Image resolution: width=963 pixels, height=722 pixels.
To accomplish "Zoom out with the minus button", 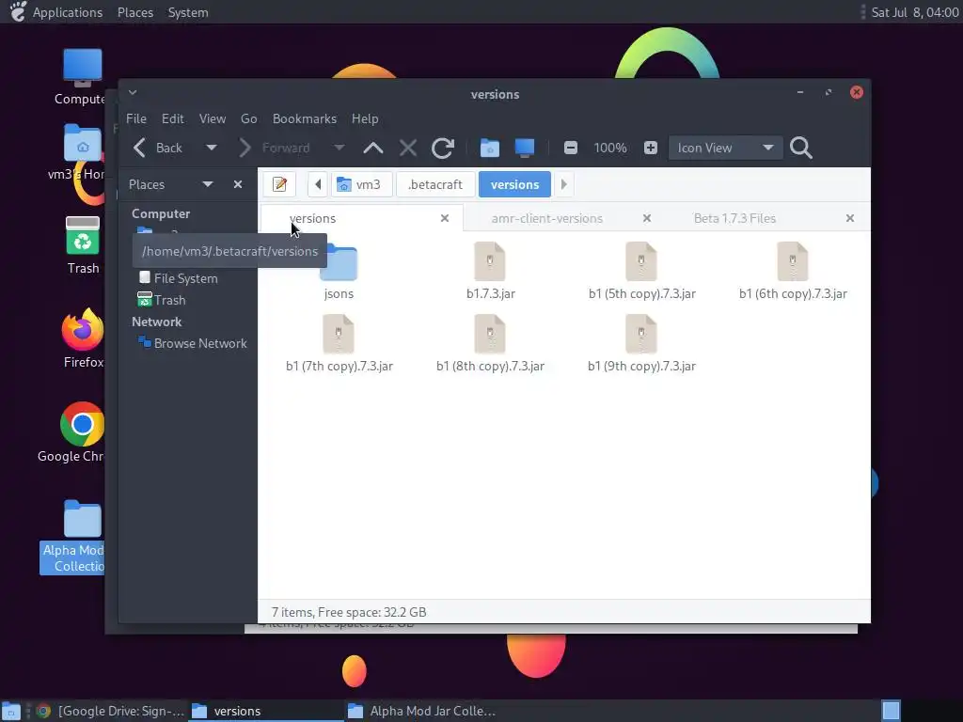I will 571,148.
